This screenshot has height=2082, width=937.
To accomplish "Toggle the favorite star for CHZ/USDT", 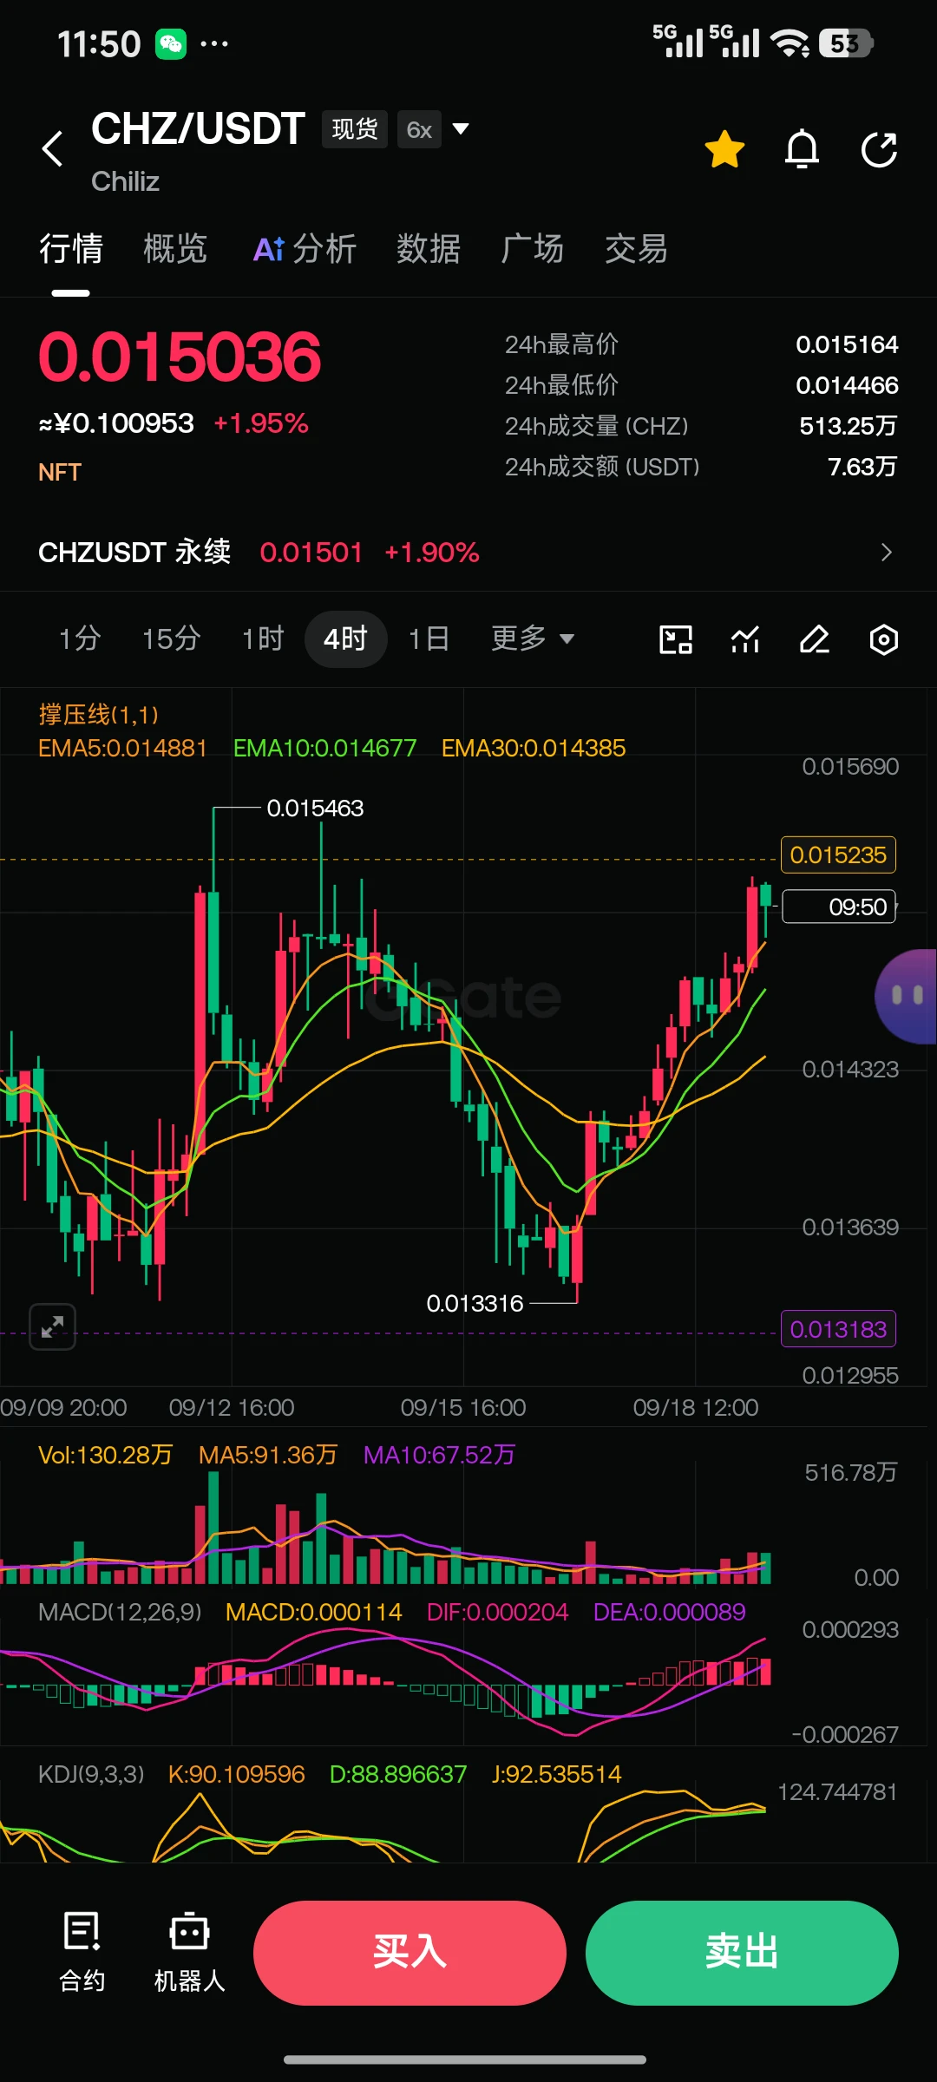I will 724,149.
